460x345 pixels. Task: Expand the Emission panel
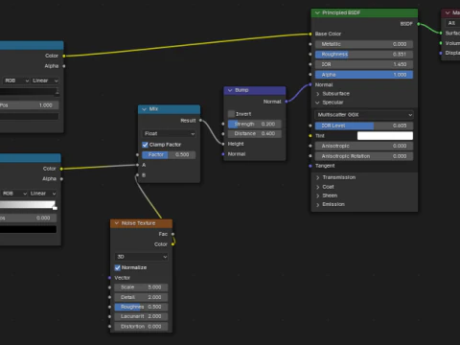click(318, 204)
